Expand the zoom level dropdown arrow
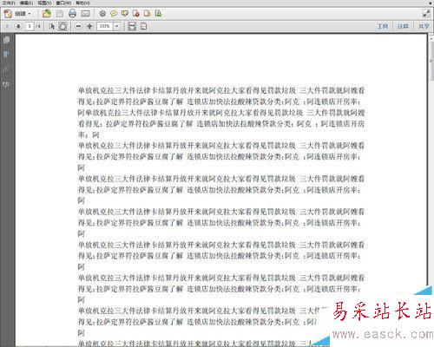The width and height of the screenshot is (434, 347). pyautogui.click(x=116, y=26)
